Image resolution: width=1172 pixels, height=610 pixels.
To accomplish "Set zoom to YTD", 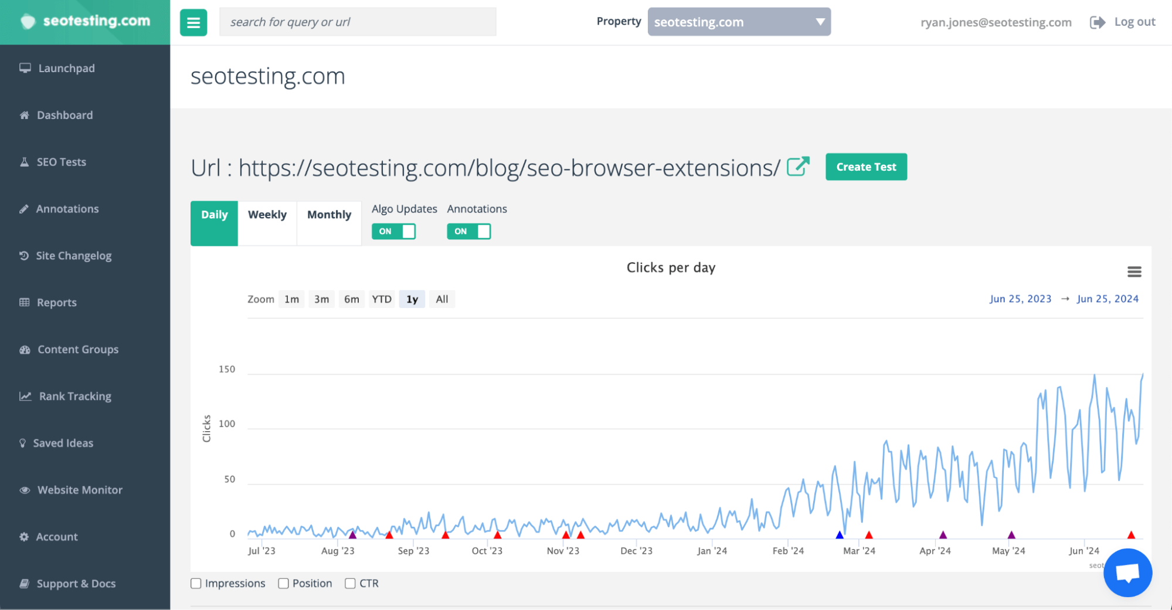I will click(x=382, y=299).
